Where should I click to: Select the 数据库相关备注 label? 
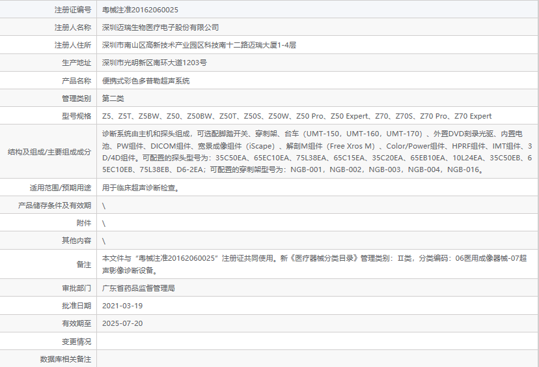[x=66, y=359]
